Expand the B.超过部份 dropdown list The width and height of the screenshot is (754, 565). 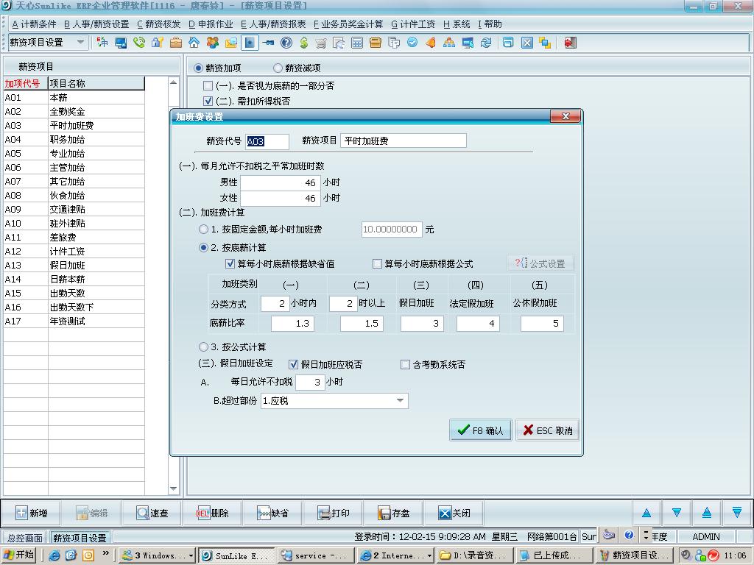[x=401, y=401]
